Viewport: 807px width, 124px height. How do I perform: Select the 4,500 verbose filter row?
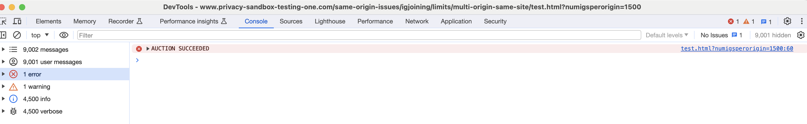coord(65,111)
